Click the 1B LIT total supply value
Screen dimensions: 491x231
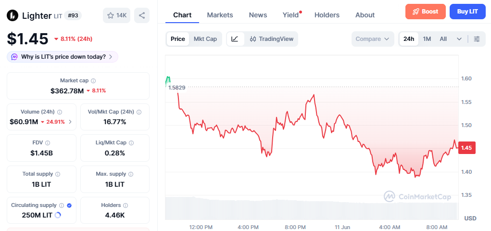click(41, 184)
